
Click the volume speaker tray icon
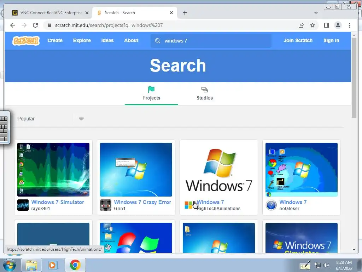coord(326,265)
